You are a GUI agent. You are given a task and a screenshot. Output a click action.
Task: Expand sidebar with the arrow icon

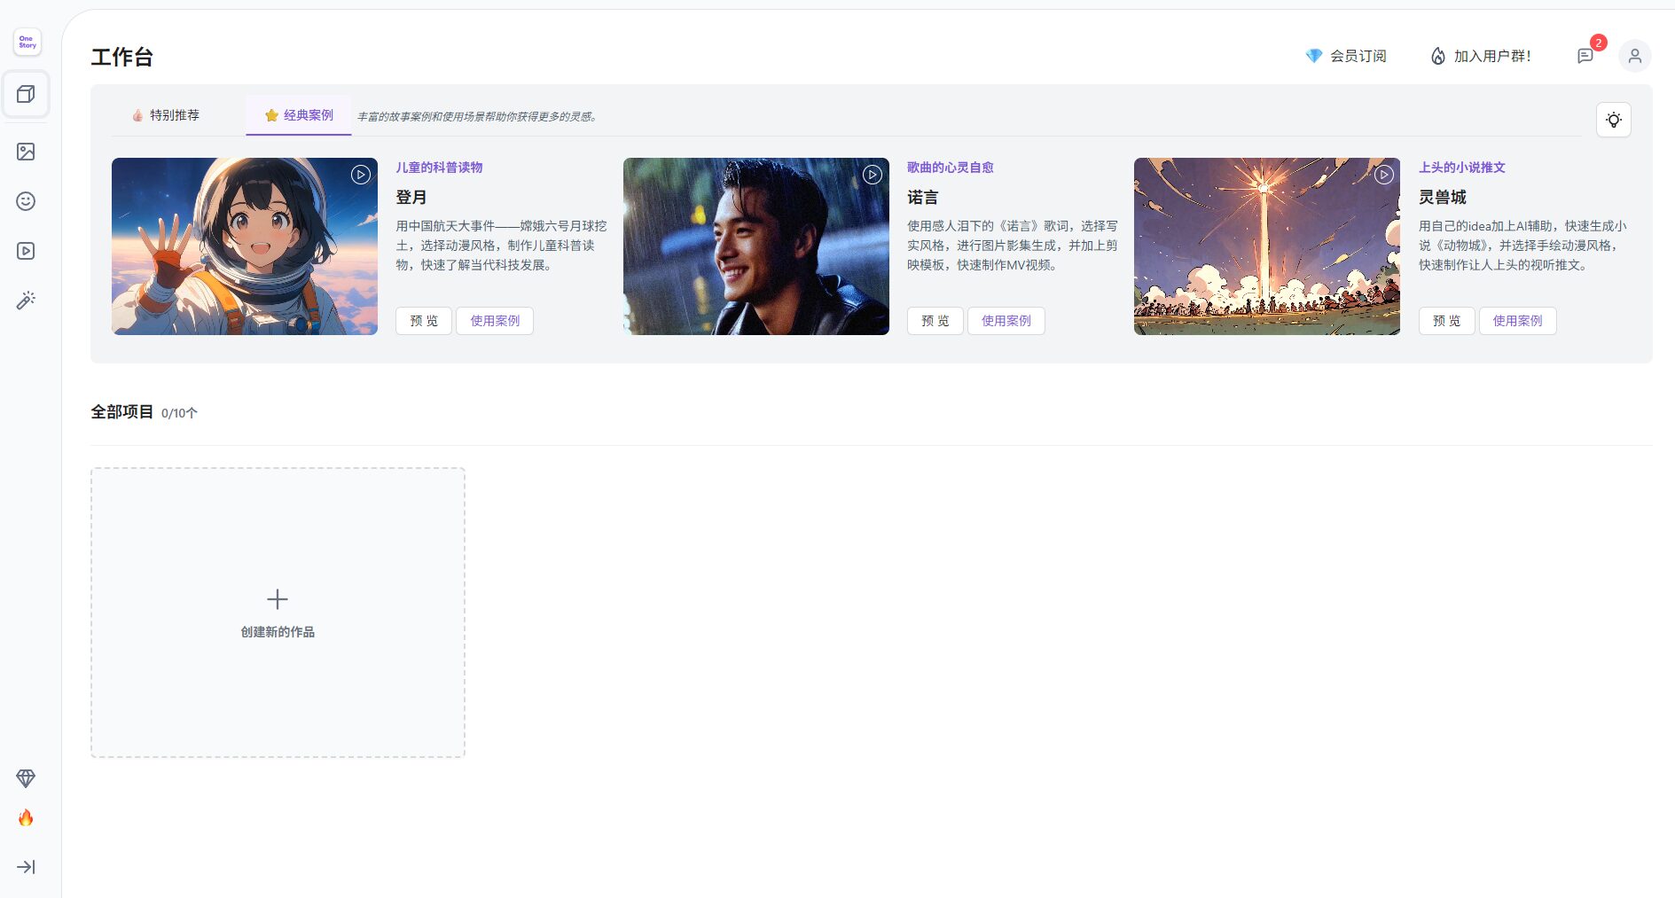(26, 867)
